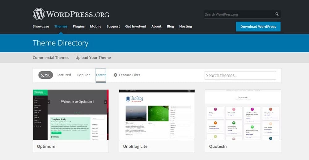Image resolution: width=309 pixels, height=160 pixels.
Task: Click the next slide arrow in Optimum preview
Action: (105, 102)
